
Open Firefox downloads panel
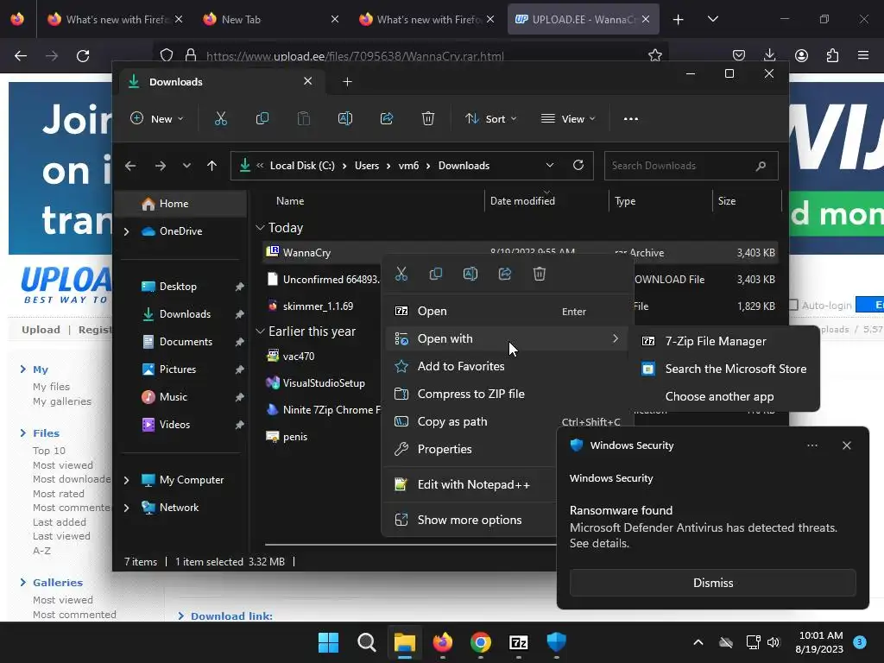point(769,55)
